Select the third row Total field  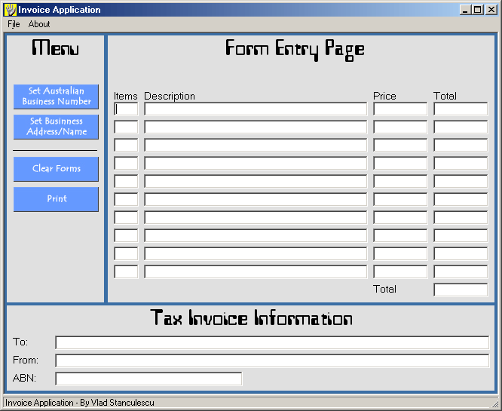coord(461,145)
